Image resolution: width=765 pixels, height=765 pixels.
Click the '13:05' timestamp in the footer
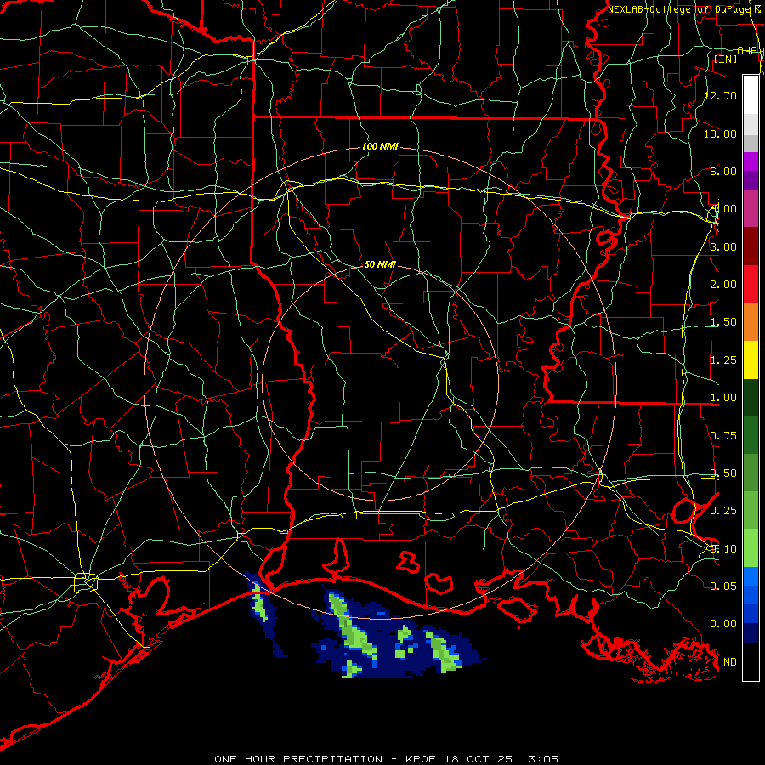tap(539, 759)
